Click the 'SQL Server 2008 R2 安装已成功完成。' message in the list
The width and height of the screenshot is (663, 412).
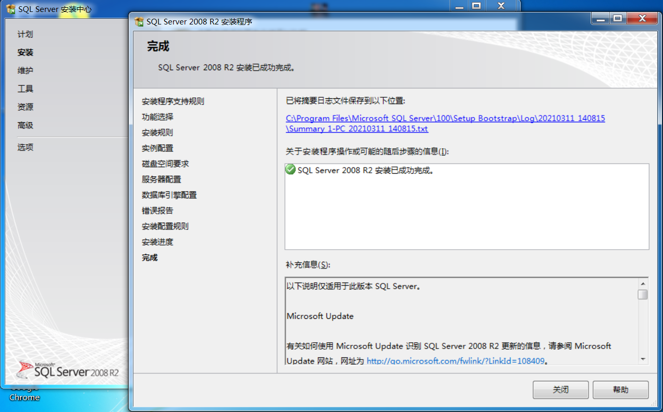coord(366,170)
